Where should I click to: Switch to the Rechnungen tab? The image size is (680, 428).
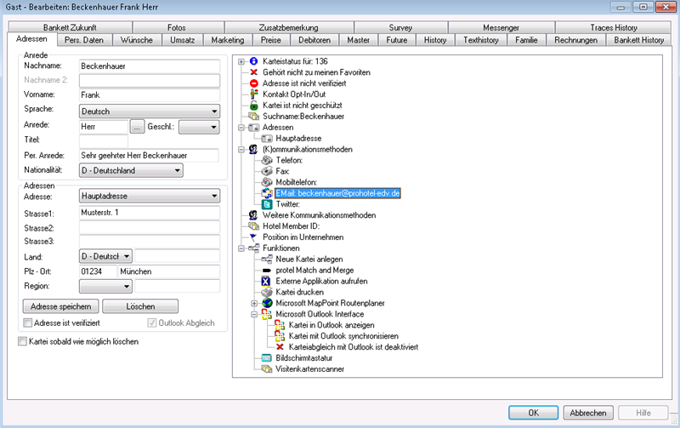(x=576, y=40)
